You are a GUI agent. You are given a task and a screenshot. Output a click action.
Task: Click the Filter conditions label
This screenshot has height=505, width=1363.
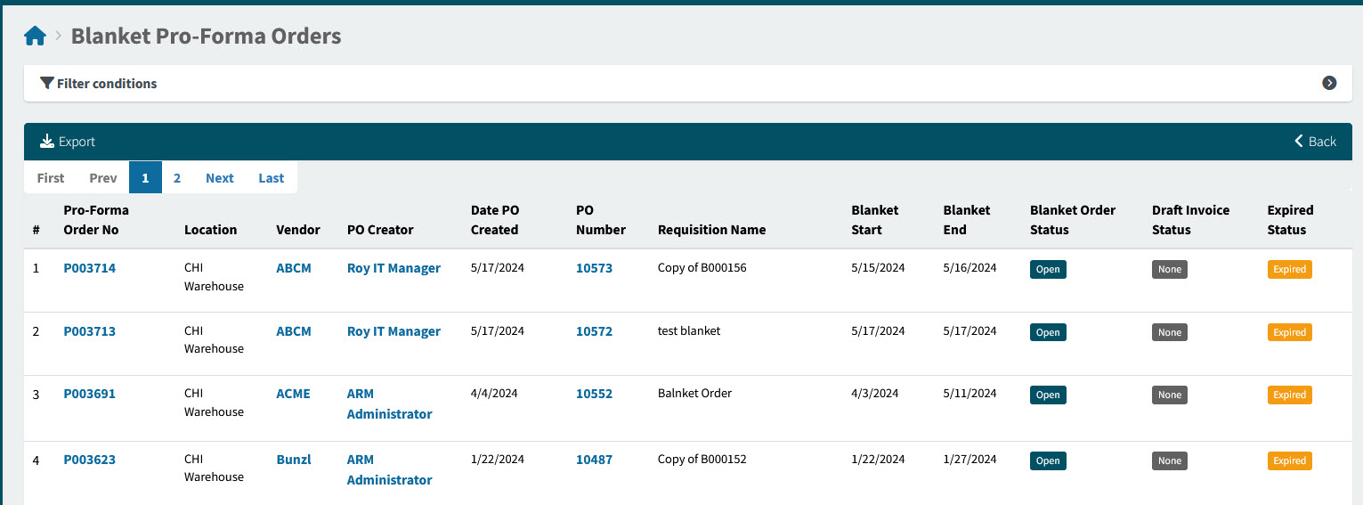click(107, 83)
